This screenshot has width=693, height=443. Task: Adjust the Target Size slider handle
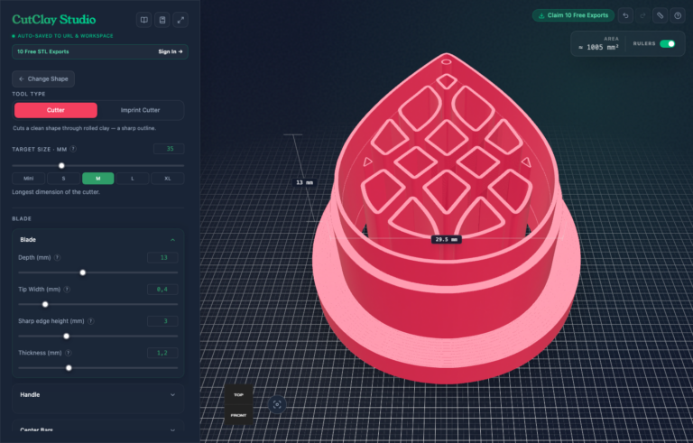[x=62, y=166]
